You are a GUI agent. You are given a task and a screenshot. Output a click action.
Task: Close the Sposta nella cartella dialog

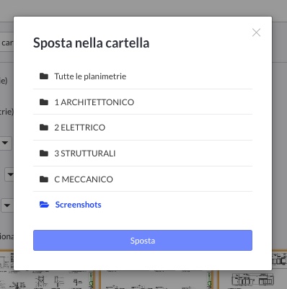(x=256, y=32)
